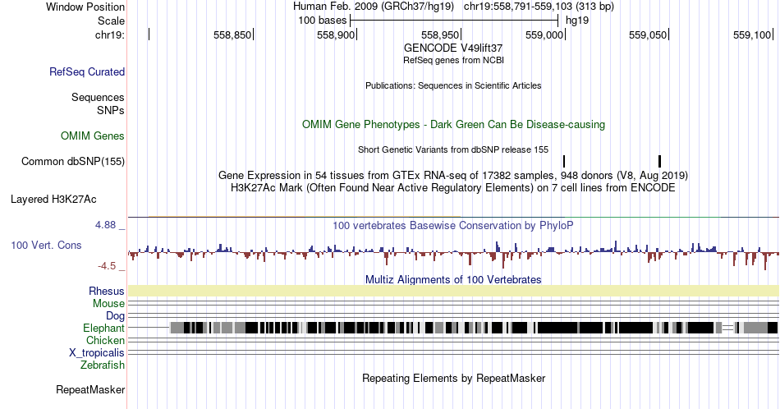Click the -4.5 PhyloP lower scale value
The width and height of the screenshot is (780, 409).
[x=107, y=266]
